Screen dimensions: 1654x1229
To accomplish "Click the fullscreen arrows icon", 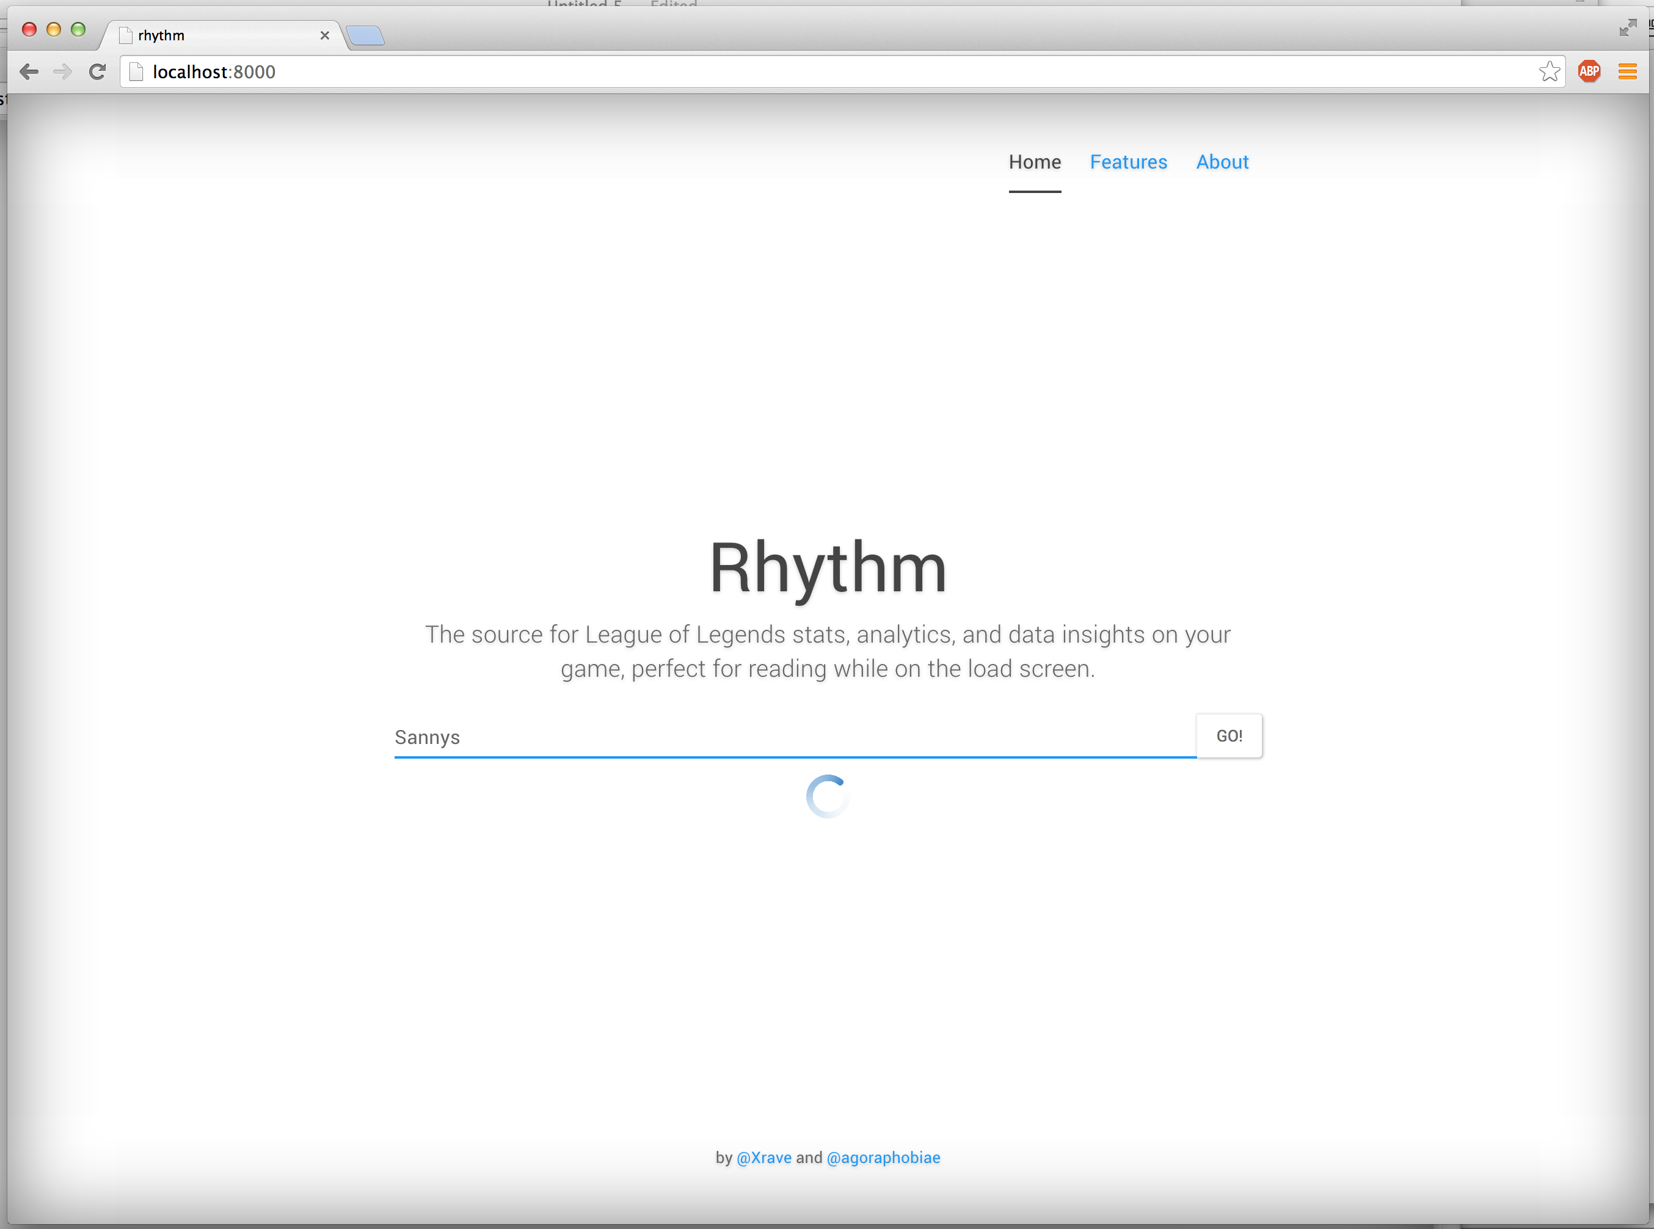I will (x=1627, y=28).
